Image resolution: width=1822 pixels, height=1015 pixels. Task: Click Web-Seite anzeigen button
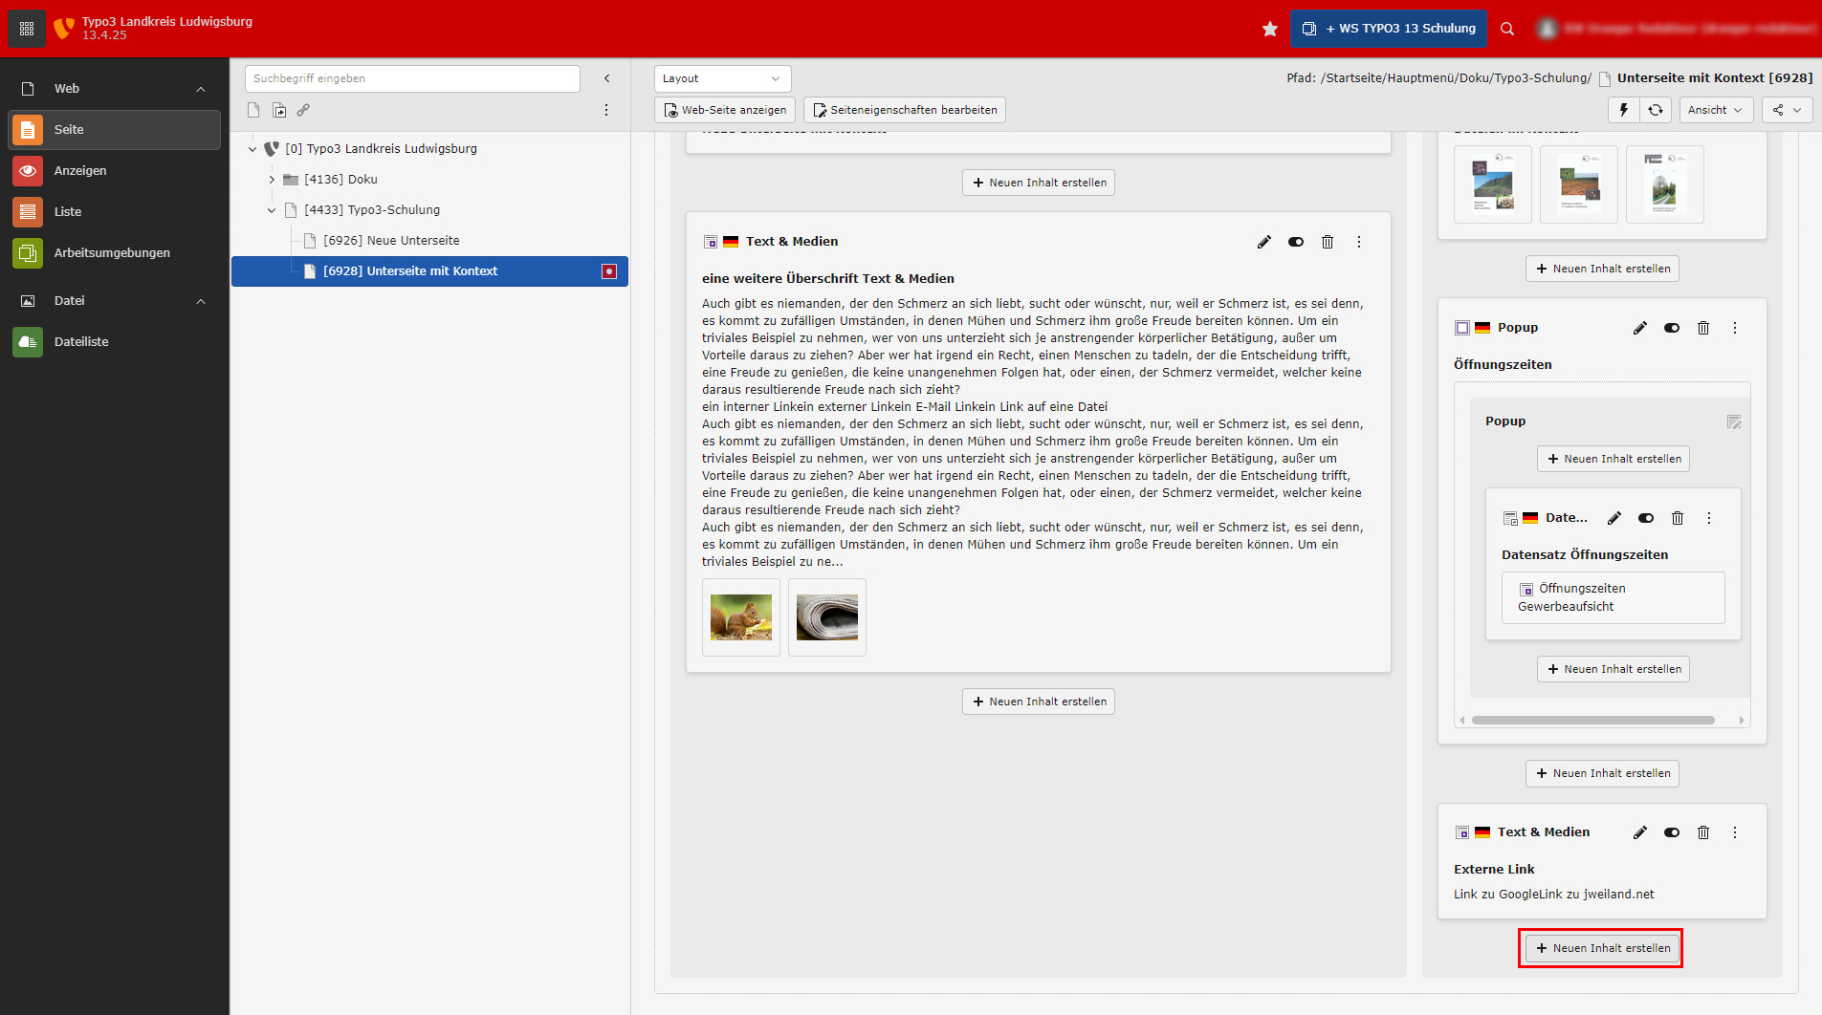point(725,110)
